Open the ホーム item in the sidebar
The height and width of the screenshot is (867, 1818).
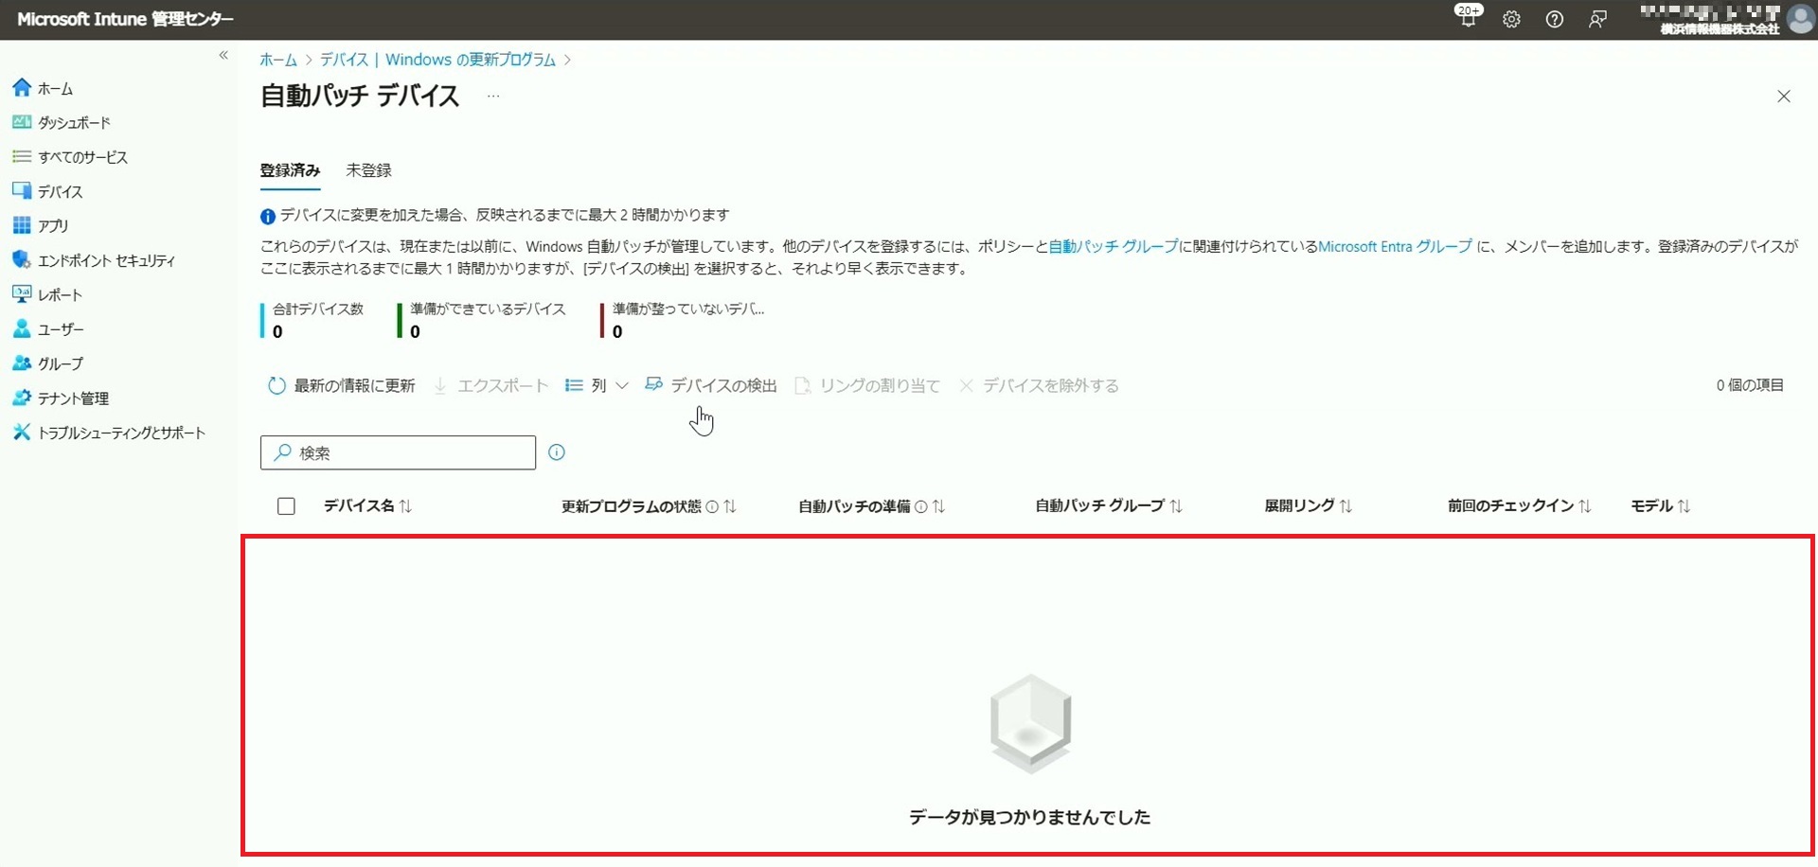pyautogui.click(x=43, y=88)
